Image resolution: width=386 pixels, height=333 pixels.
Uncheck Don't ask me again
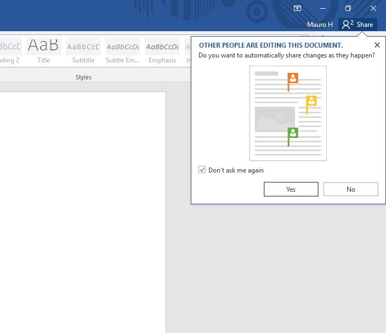[202, 170]
